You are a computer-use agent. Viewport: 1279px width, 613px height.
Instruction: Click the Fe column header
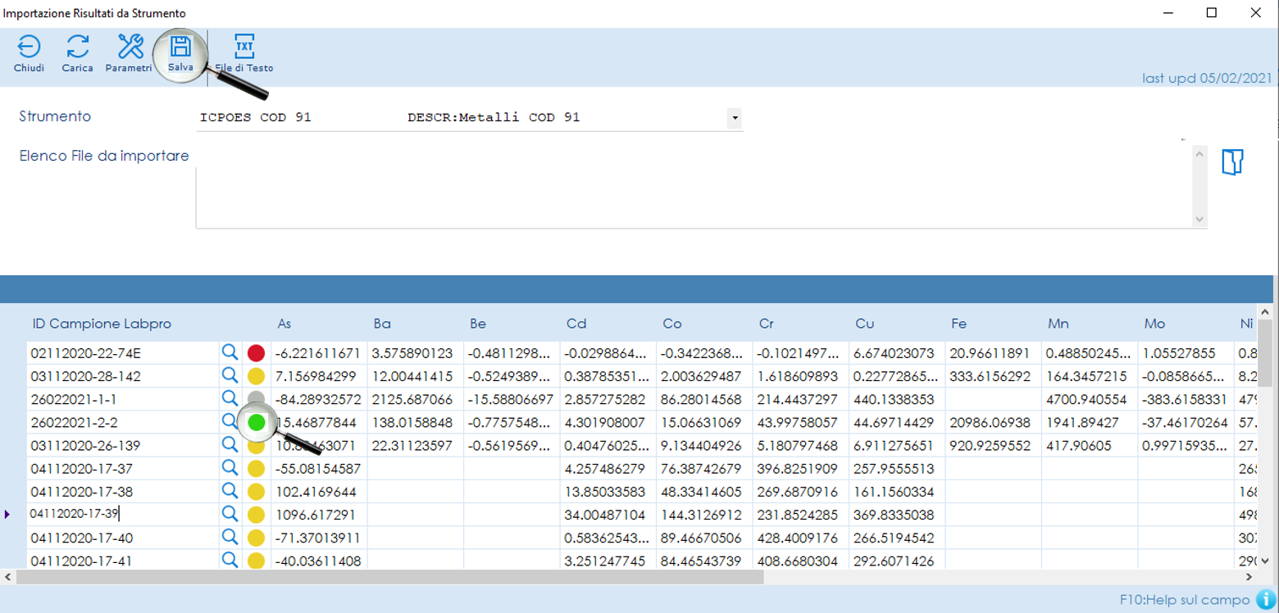pyautogui.click(x=959, y=324)
